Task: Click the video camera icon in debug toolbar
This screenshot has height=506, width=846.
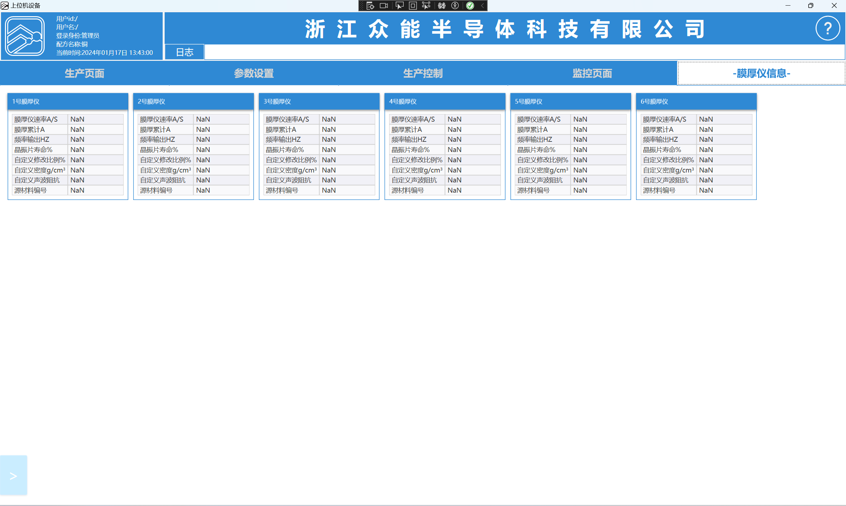Action: click(x=384, y=6)
